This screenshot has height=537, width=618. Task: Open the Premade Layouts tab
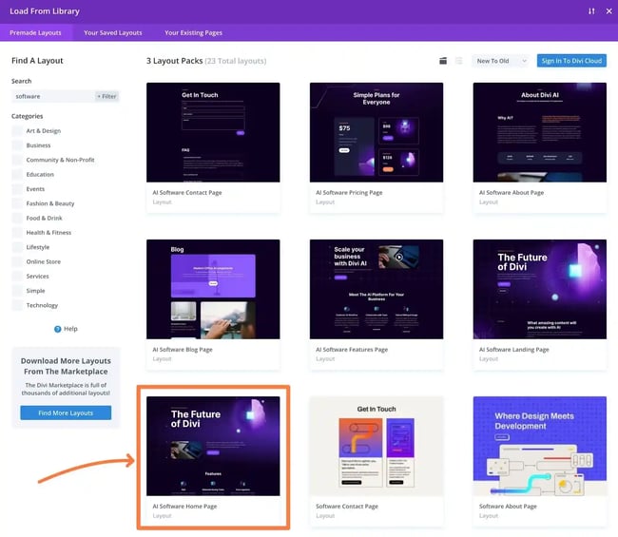click(x=35, y=32)
